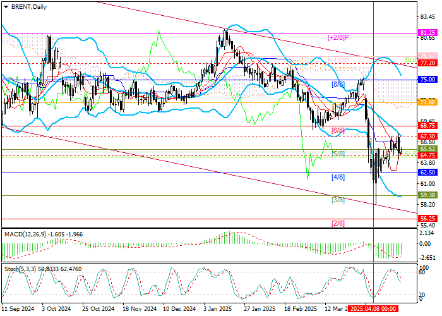Click the BRENT,Daily chart title
Viewport: 442px width, 316px height.
click(x=26, y=6)
